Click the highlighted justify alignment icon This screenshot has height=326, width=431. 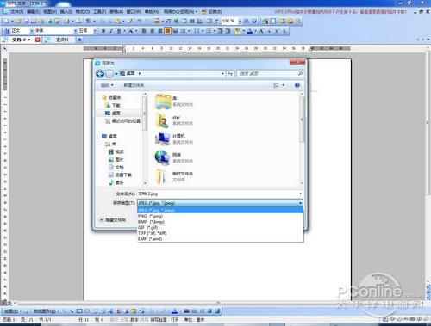point(167,31)
